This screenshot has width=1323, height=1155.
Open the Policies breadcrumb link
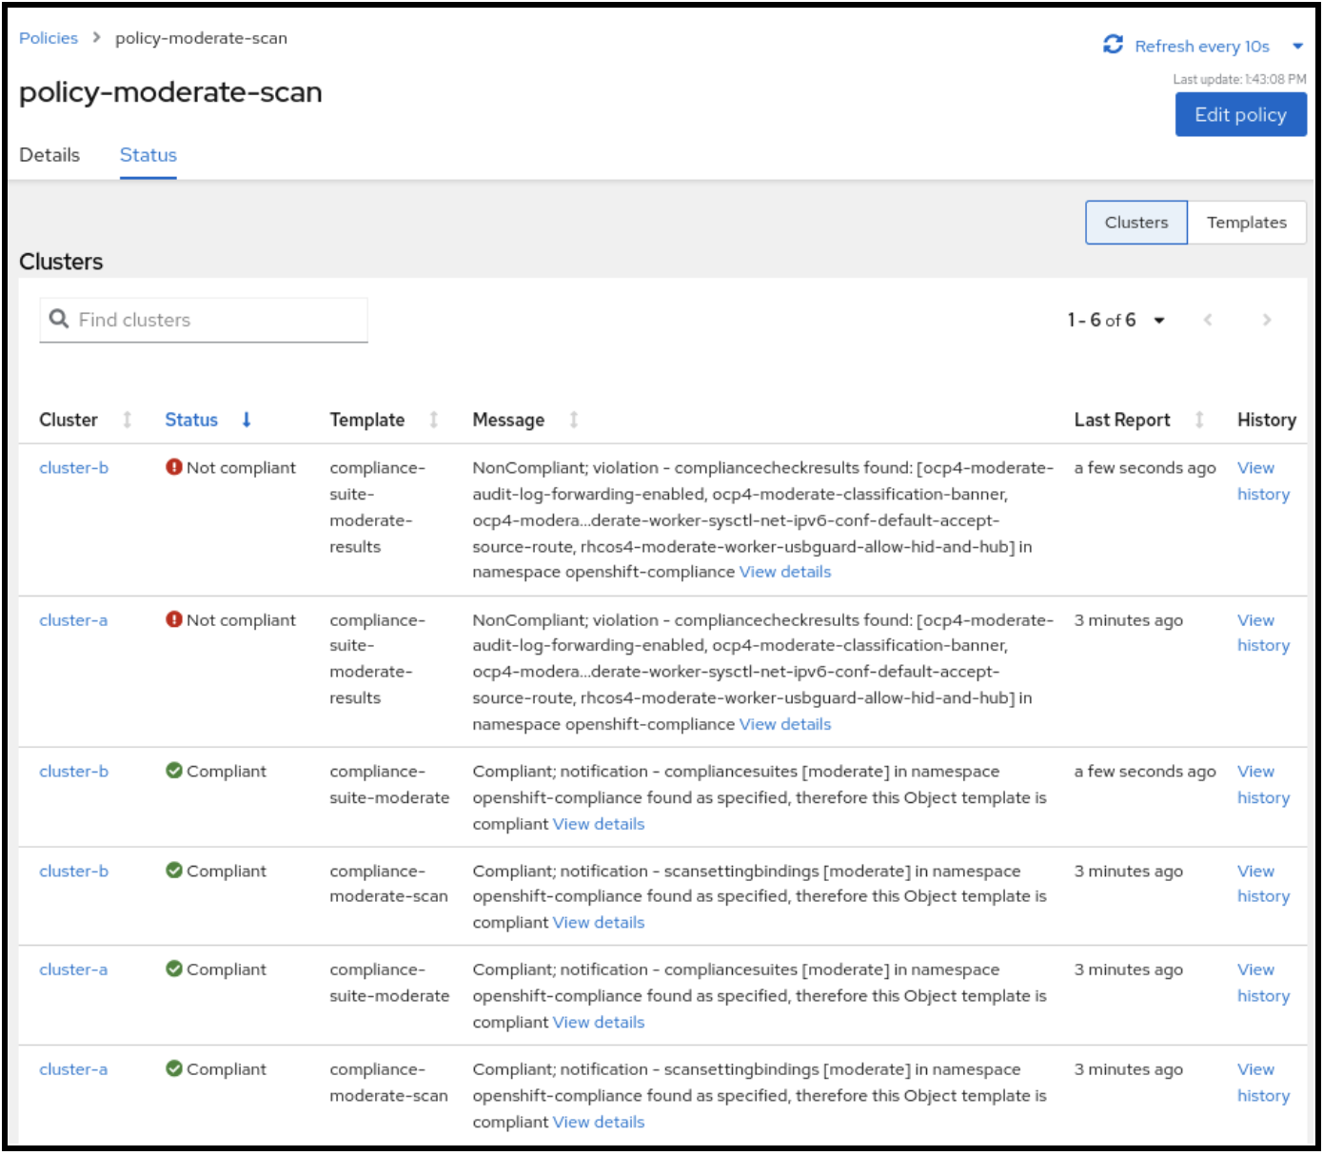[48, 37]
